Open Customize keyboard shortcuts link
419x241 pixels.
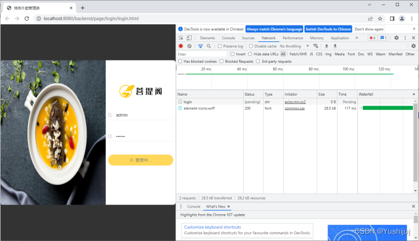click(x=212, y=227)
